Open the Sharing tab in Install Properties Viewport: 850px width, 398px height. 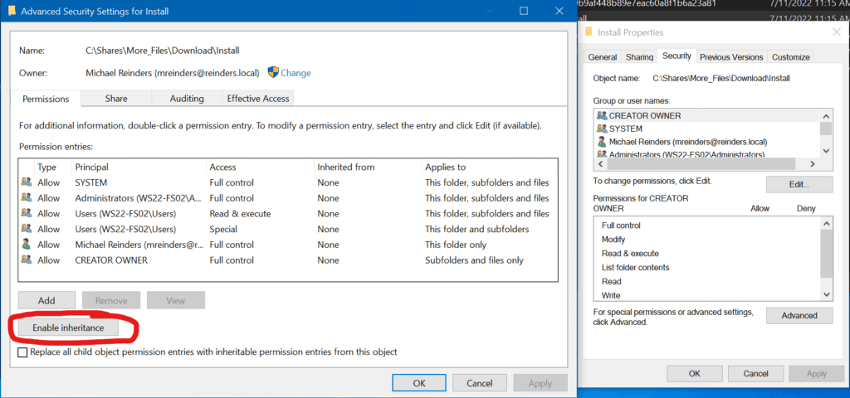click(639, 57)
